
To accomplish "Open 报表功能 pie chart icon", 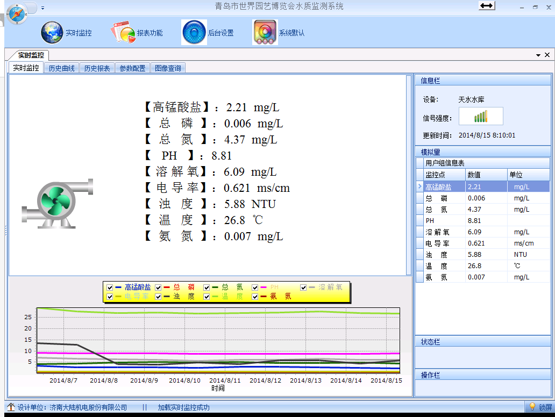I will 123,33.
